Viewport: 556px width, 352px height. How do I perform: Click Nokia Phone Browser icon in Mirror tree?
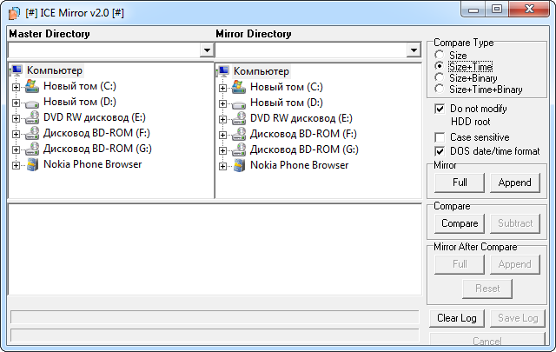[240, 165]
